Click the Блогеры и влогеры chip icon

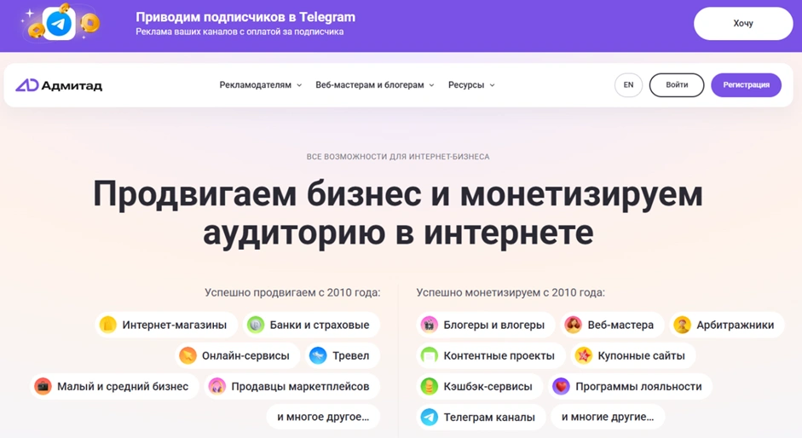tap(430, 325)
